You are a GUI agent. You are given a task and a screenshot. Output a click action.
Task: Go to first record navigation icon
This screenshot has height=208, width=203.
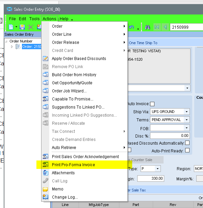click(157, 27)
